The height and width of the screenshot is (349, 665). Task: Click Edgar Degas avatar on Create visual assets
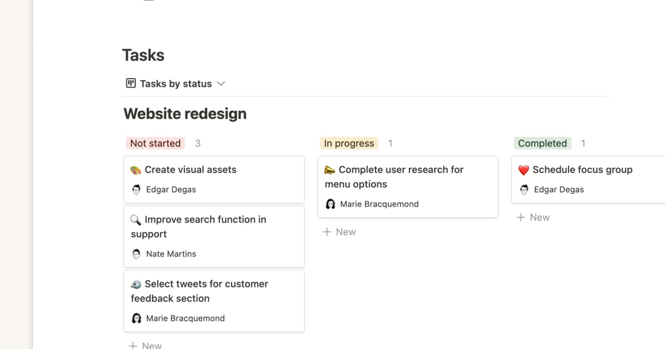click(136, 189)
